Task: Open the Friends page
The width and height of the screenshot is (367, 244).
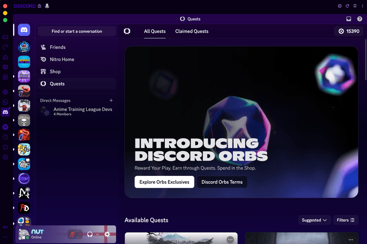Action: click(x=77, y=47)
